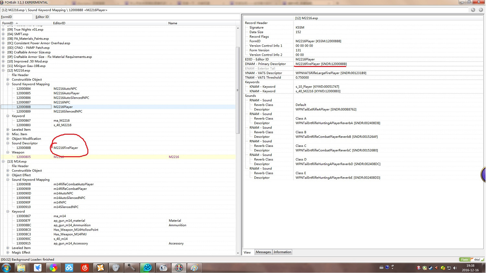Screen dimensions: 486x273
Task: Open the Windows Start menu
Action: (x=6, y=268)
